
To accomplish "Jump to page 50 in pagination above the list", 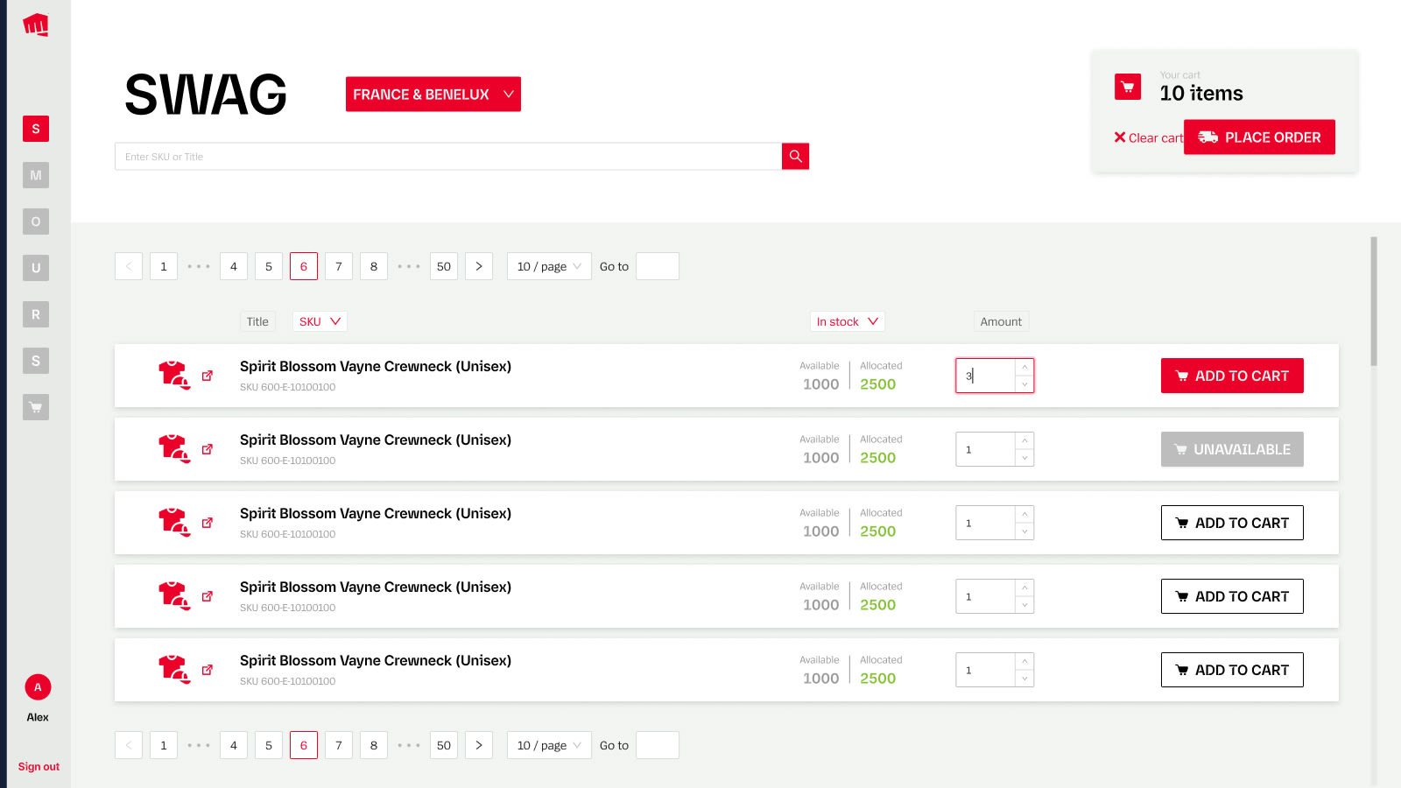I will [x=444, y=266].
